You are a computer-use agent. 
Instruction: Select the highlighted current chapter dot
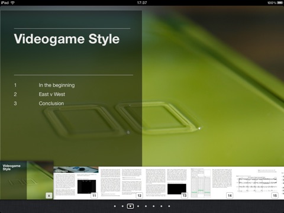[x=130, y=206]
